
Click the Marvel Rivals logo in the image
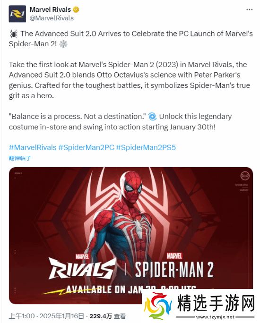[x=82, y=266]
